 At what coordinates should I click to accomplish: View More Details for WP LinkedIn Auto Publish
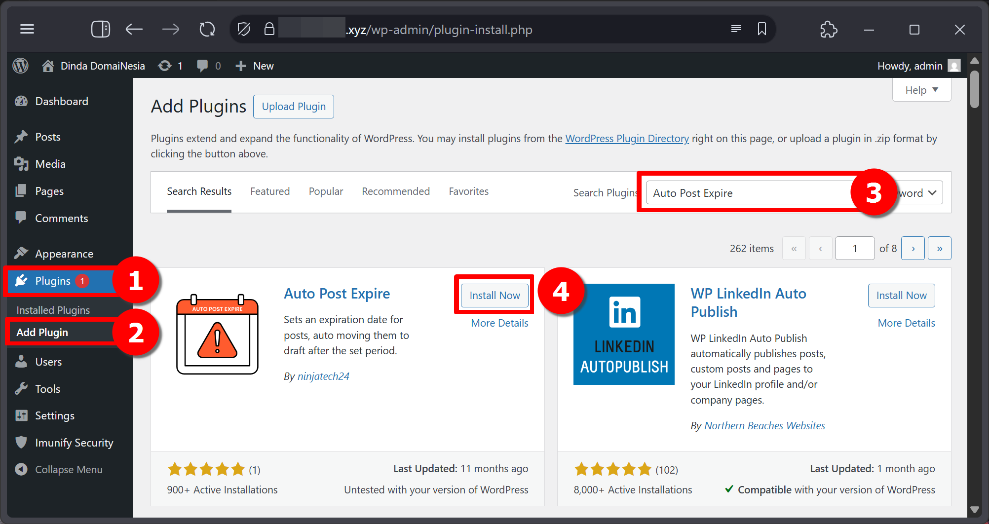pyautogui.click(x=906, y=323)
